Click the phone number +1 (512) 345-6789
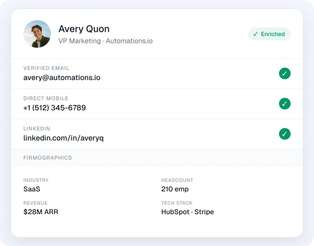The height and width of the screenshot is (246, 314). click(x=55, y=108)
